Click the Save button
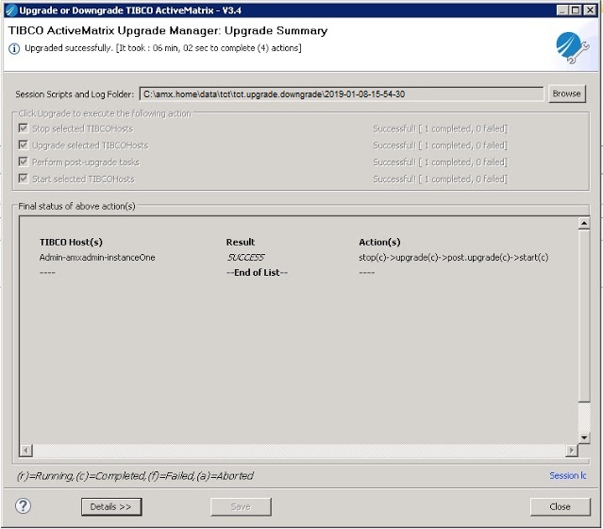The image size is (603, 529). 241,506
